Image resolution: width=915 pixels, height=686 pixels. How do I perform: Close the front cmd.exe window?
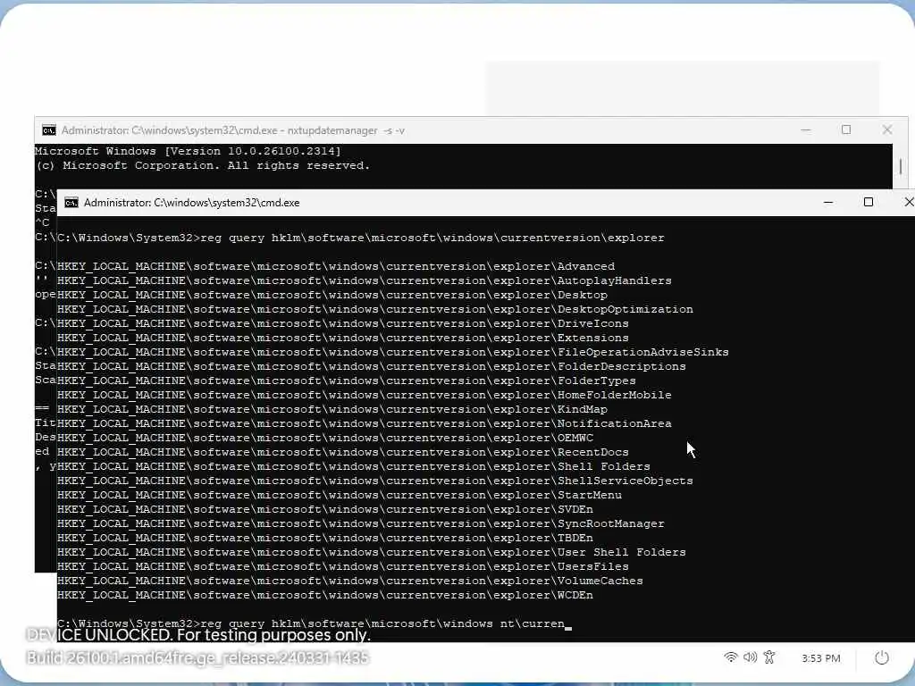tap(909, 202)
